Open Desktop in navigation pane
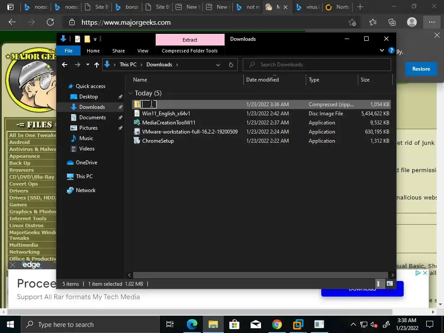This screenshot has width=444, height=333. [88, 97]
